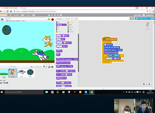Select the Earth sprite thumbnail
The image size is (155, 113).
(30, 73)
